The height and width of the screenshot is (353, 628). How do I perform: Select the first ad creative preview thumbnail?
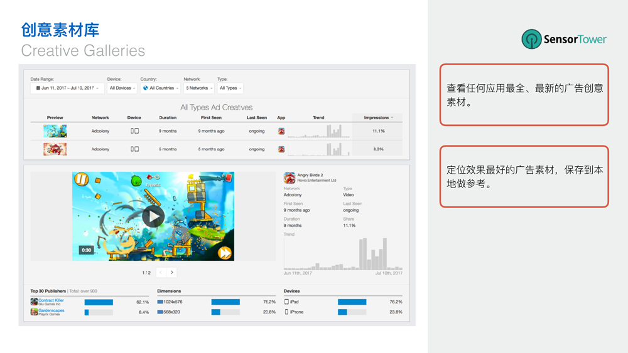click(55, 131)
